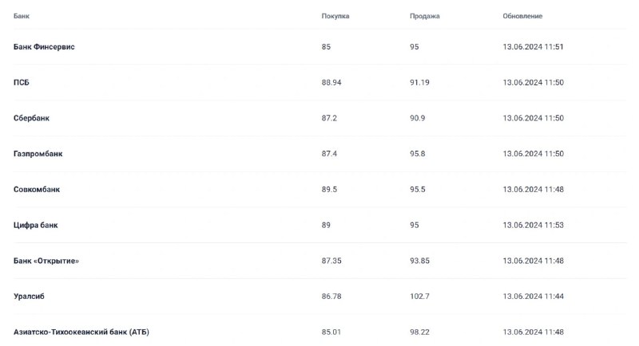Click the 98.22 sell rate for АТБ
639x346 pixels.
[x=420, y=332]
